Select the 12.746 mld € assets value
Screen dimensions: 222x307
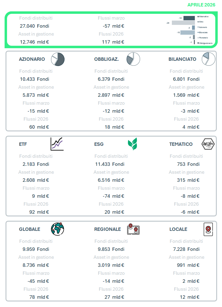click(34, 42)
